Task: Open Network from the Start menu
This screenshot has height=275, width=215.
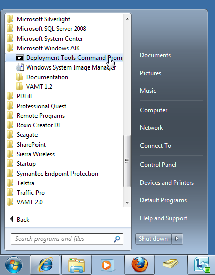Action: tap(152, 128)
